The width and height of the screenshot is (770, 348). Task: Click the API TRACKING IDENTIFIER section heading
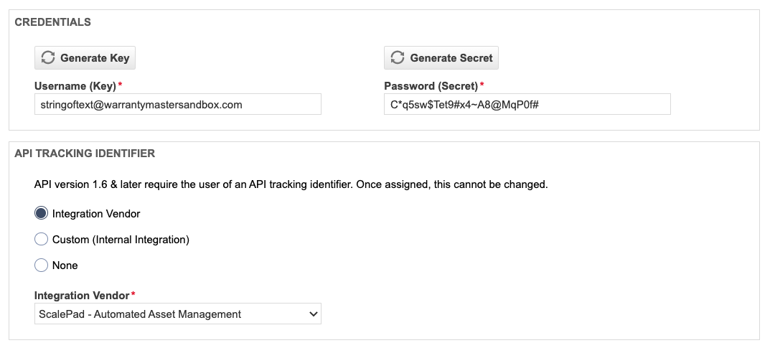click(85, 154)
